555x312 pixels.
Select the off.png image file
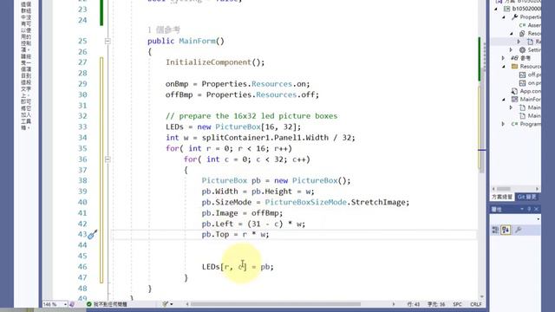(530, 75)
